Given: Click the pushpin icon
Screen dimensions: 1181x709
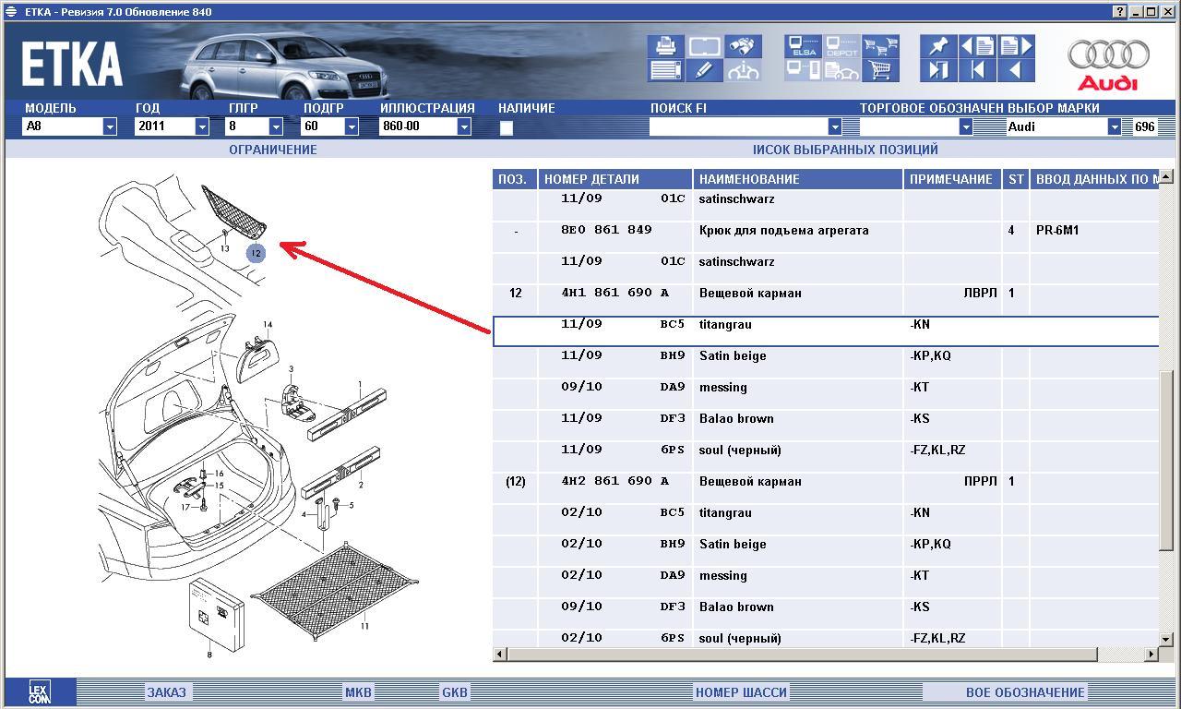Looking at the screenshot, I should click(938, 46).
